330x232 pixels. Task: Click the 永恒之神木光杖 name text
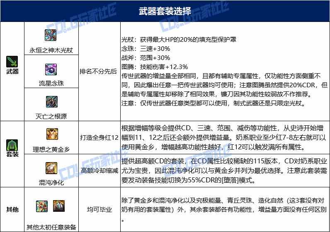[51, 50]
